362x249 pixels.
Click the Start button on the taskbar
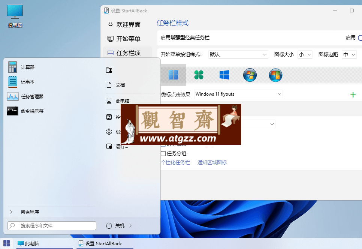(7, 243)
